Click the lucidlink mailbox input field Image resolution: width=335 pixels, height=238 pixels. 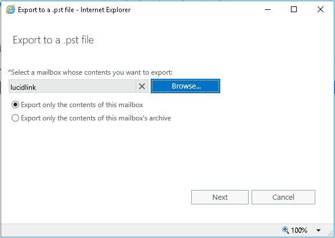click(x=72, y=86)
